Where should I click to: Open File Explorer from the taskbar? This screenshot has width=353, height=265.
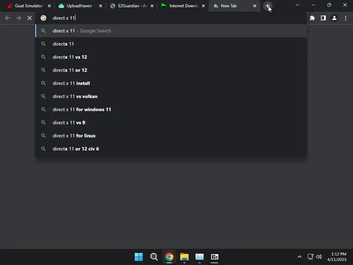click(184, 257)
